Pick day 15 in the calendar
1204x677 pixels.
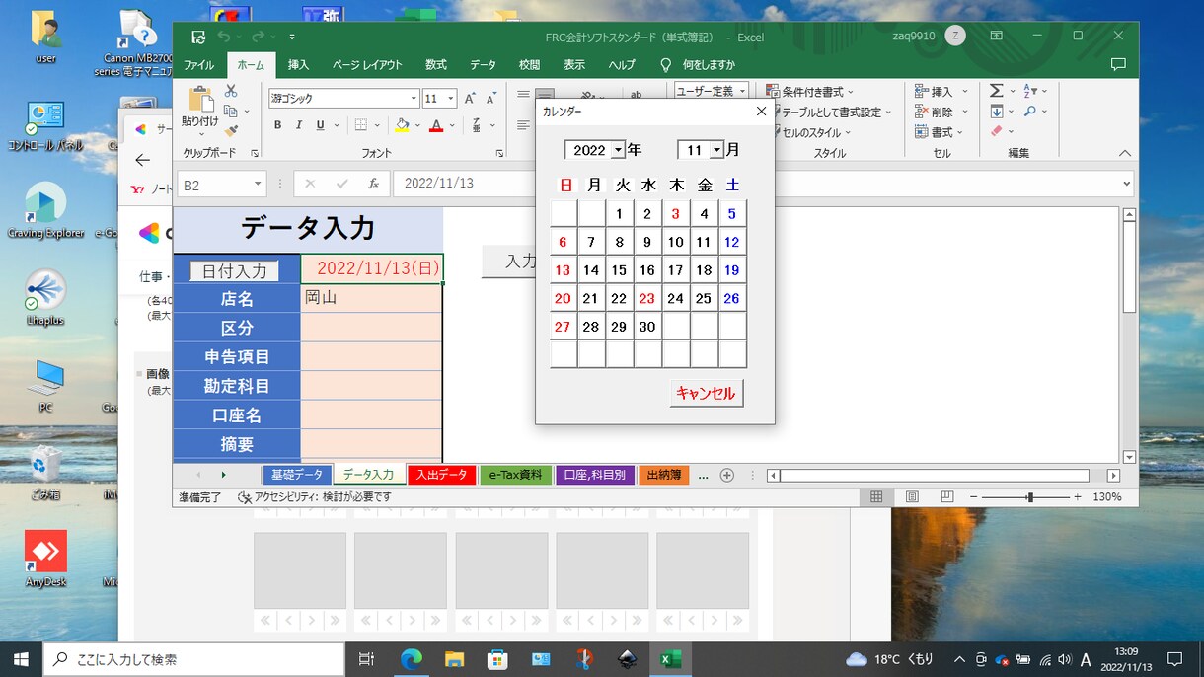click(619, 270)
